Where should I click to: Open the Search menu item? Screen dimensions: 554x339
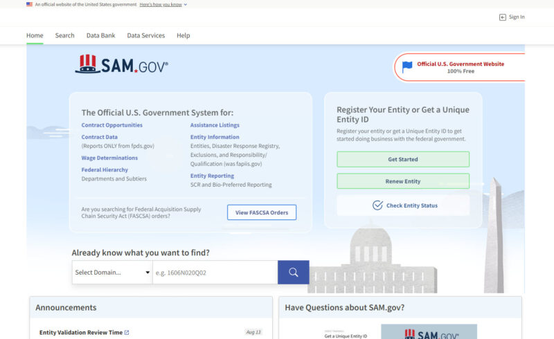64,35
